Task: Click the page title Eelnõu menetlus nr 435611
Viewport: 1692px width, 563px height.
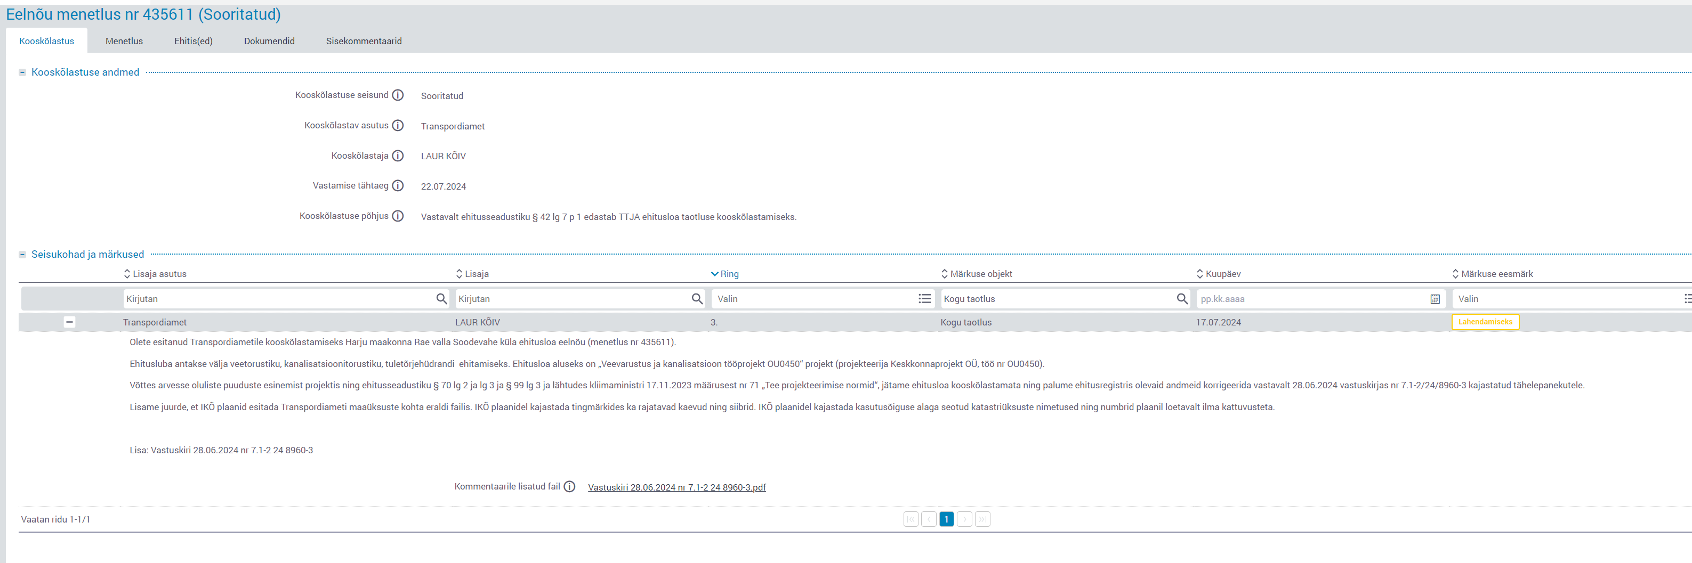Action: coord(143,14)
